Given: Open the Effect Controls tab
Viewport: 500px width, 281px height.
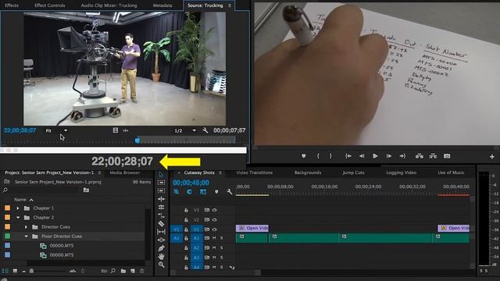Looking at the screenshot, I should pos(50,5).
